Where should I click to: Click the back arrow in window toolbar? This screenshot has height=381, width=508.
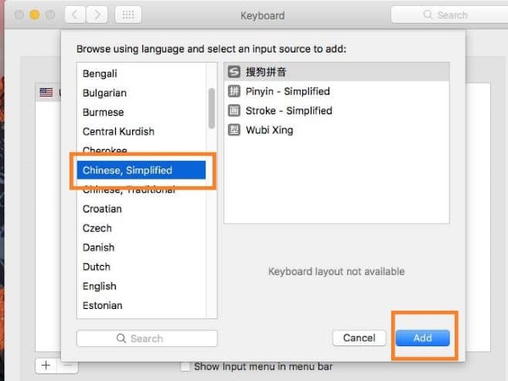pos(75,15)
